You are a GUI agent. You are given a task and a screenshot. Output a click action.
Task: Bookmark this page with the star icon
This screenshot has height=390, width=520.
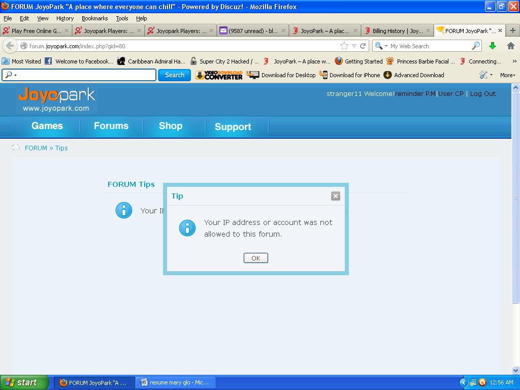pos(344,46)
